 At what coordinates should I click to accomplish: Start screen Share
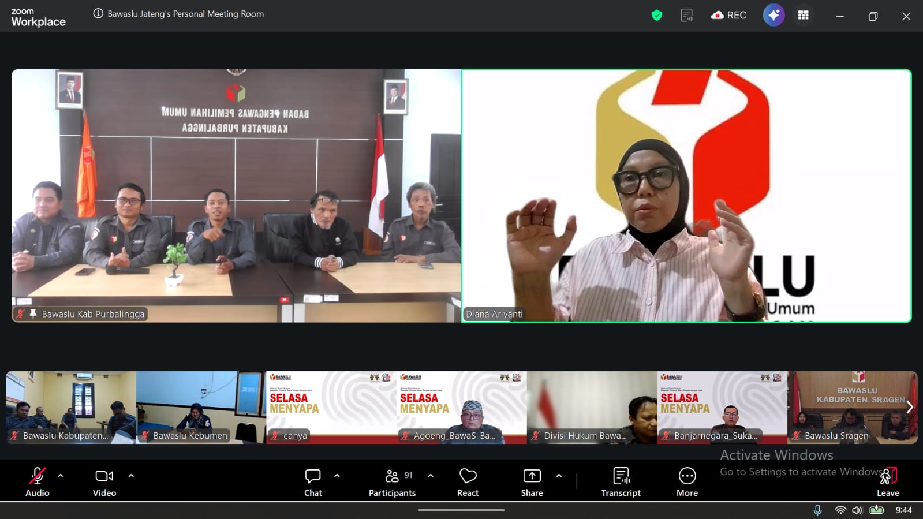pos(532,482)
